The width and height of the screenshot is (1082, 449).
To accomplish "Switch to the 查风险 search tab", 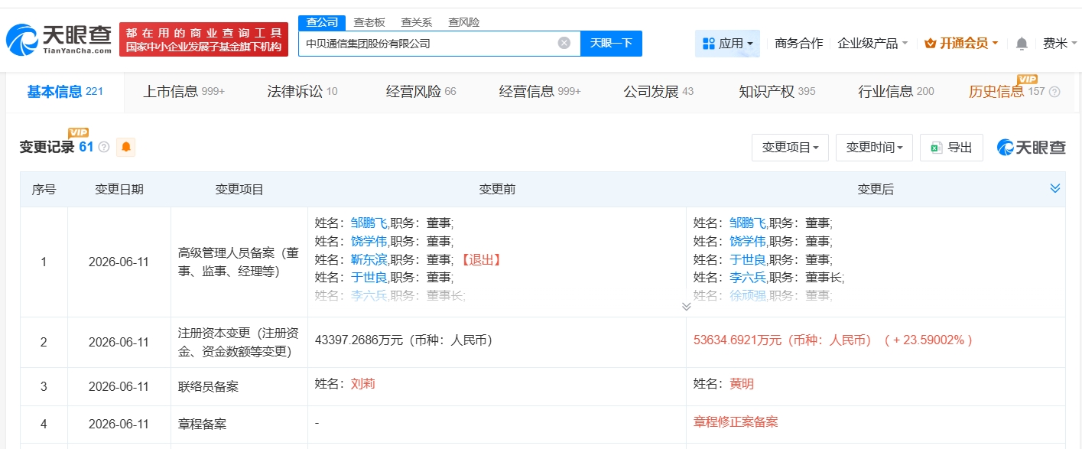I will point(464,22).
